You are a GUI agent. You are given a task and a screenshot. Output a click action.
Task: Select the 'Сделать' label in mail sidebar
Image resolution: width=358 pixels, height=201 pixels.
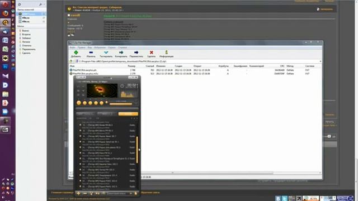pyautogui.click(x=26, y=53)
